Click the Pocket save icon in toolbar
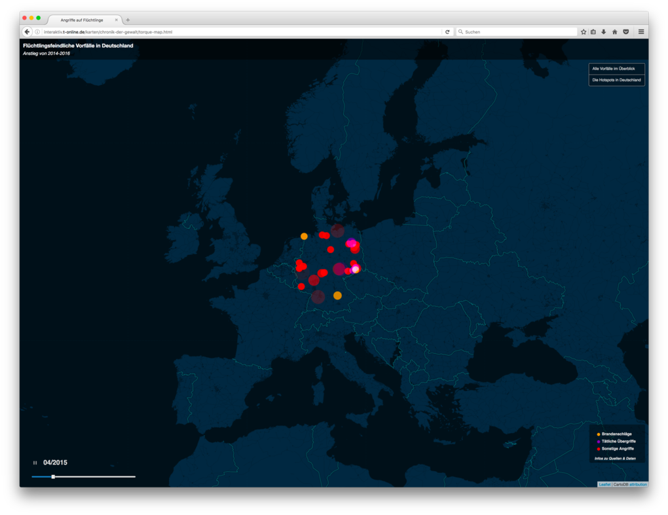 [626, 31]
